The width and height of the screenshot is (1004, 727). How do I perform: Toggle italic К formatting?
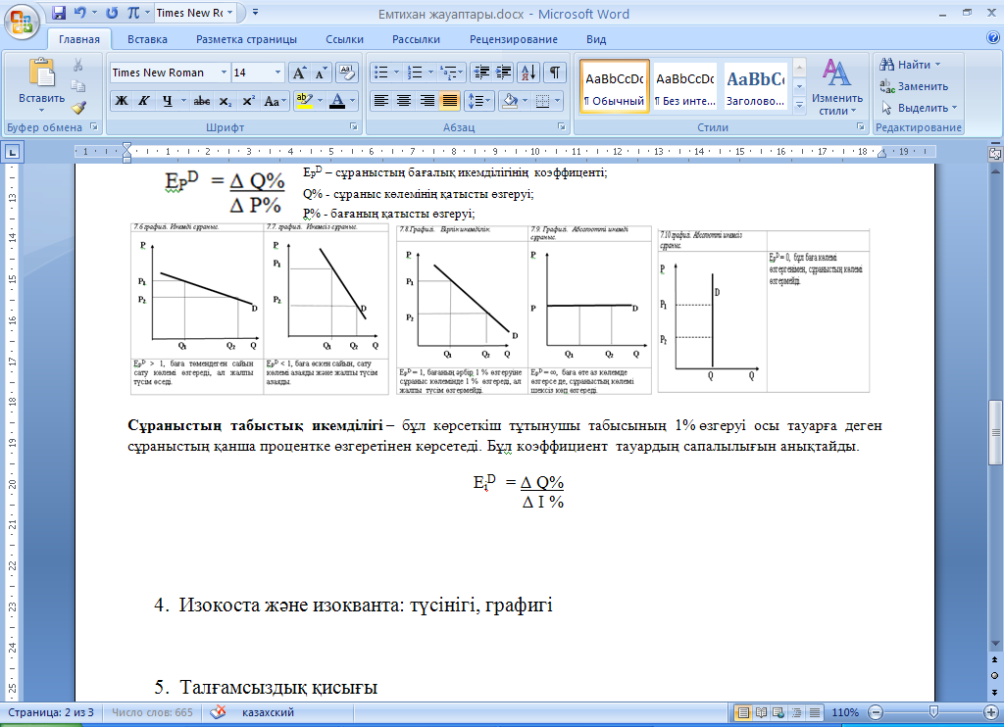144,101
